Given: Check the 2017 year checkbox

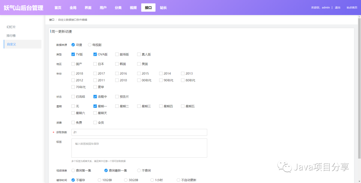Looking at the screenshot, I should 95,73.
